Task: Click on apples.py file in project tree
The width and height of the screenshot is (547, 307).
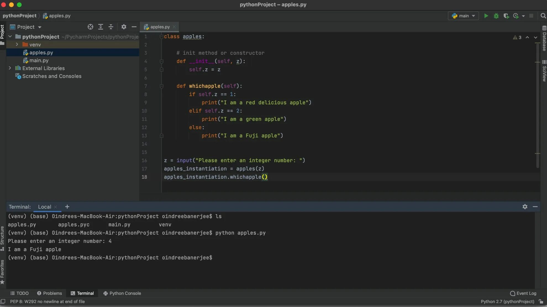Action: pyautogui.click(x=41, y=52)
